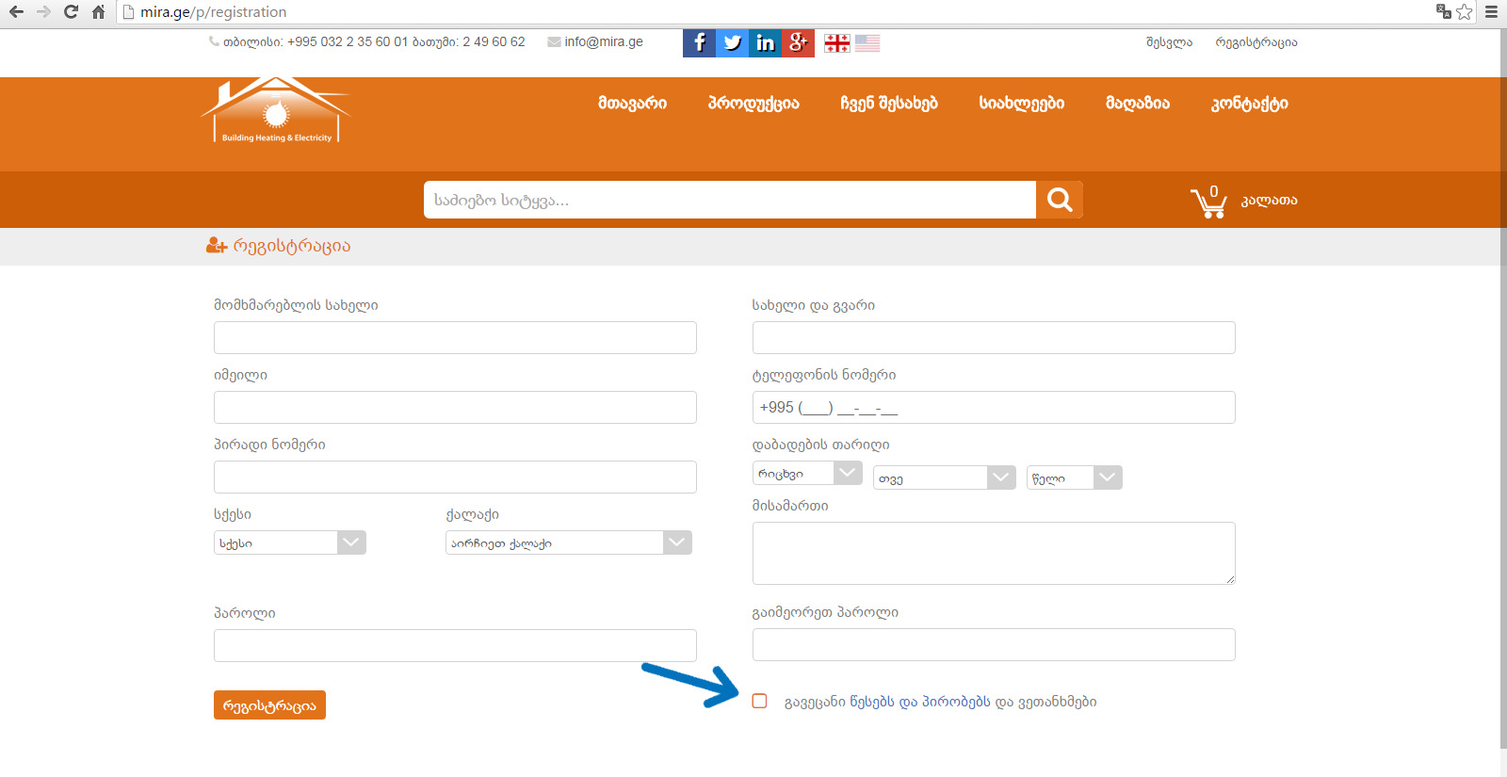Open the Google Plus social icon

point(798,42)
